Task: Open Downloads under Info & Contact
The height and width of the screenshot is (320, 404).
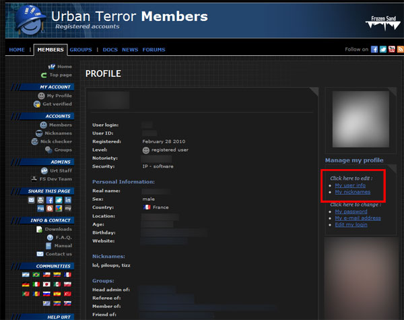Action: click(x=54, y=229)
